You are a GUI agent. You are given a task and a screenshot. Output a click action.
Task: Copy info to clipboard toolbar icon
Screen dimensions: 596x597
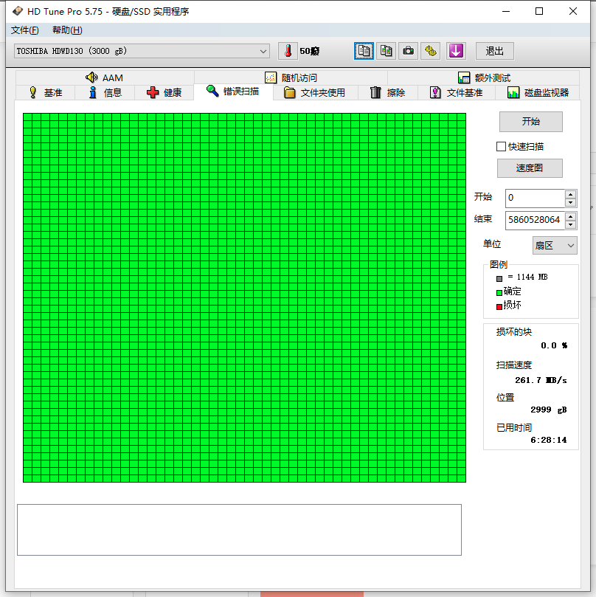(x=364, y=51)
